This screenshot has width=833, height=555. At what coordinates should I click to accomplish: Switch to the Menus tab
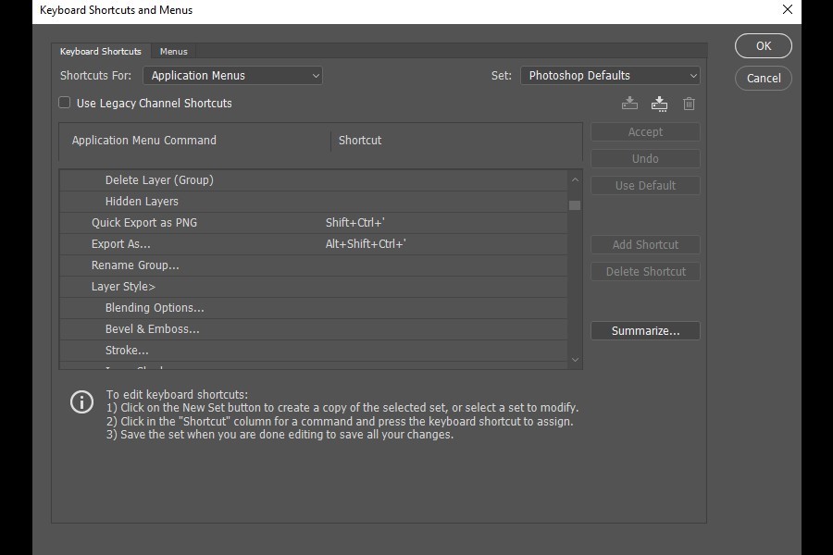(174, 52)
